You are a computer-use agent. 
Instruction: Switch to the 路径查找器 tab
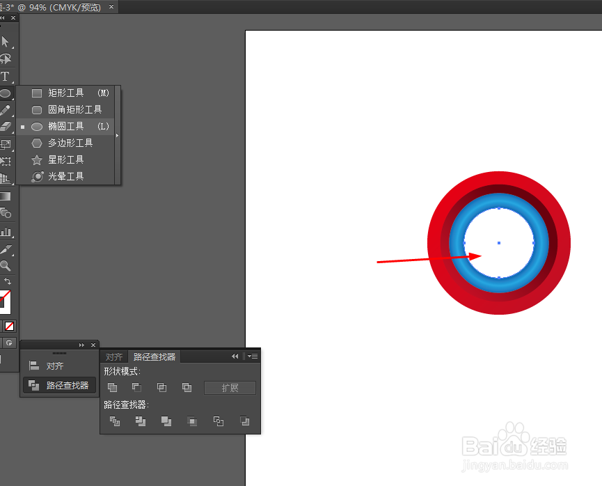coord(155,357)
